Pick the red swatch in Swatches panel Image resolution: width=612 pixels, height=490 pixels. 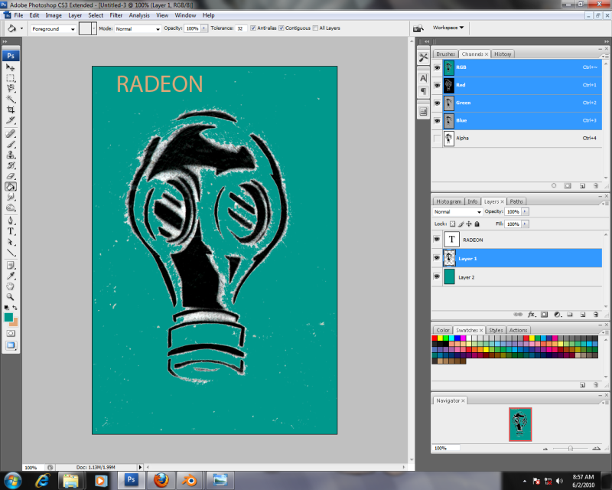click(435, 338)
